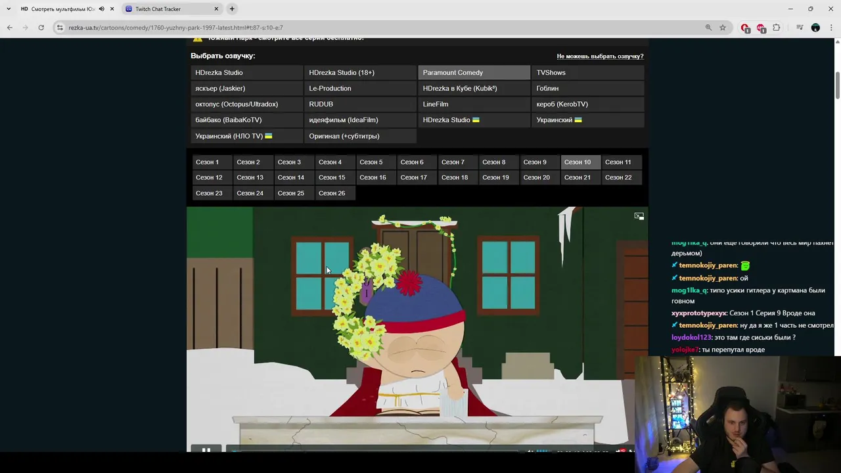Click the 'Выбрать озвучку:' heading
841x473 pixels.
pyautogui.click(x=223, y=56)
